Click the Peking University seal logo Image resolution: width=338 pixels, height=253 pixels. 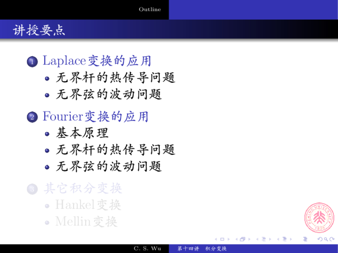point(319,218)
